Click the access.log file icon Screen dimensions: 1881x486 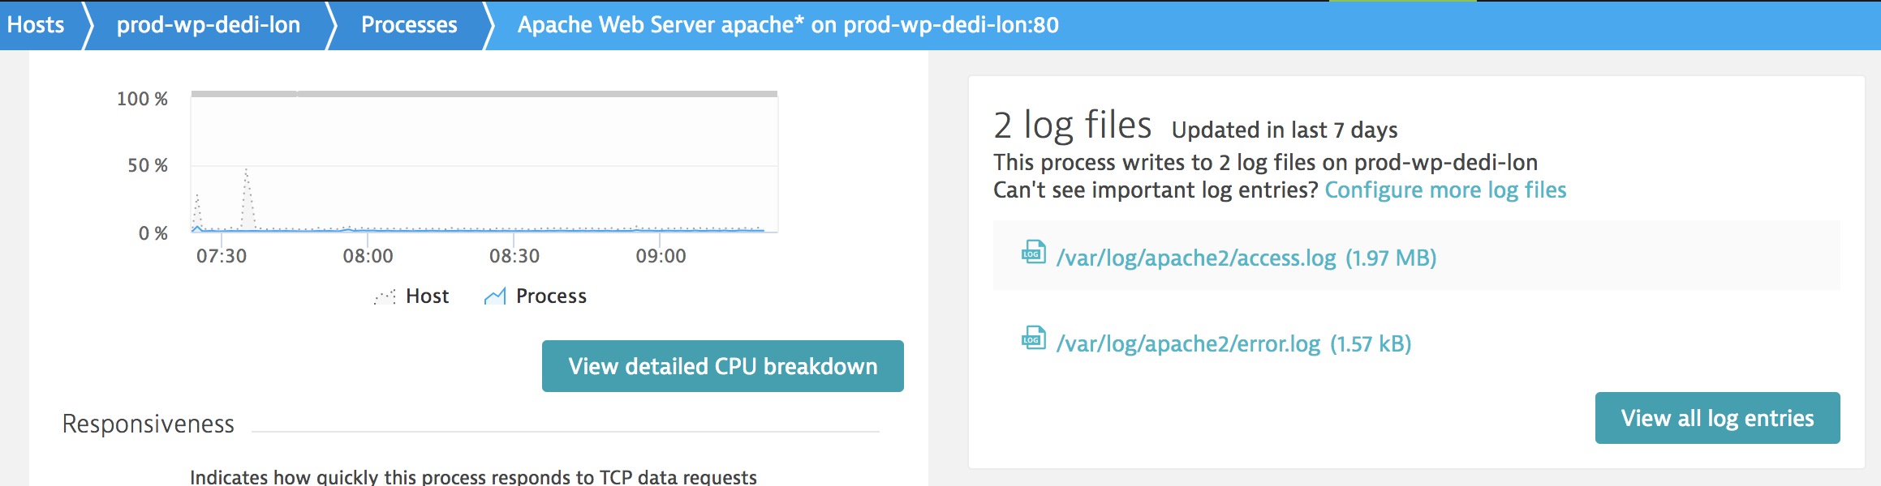point(1033,252)
